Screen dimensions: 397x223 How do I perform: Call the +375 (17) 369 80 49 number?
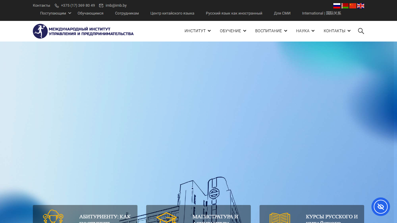78,6
